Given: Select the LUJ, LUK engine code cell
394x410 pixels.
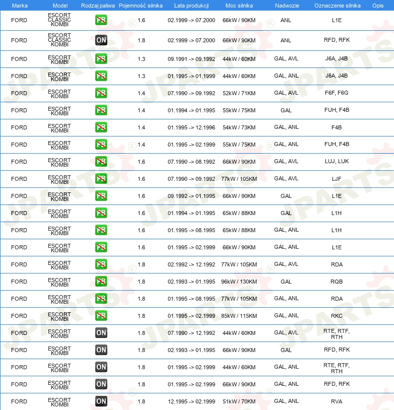Looking at the screenshot, I should click(337, 161).
